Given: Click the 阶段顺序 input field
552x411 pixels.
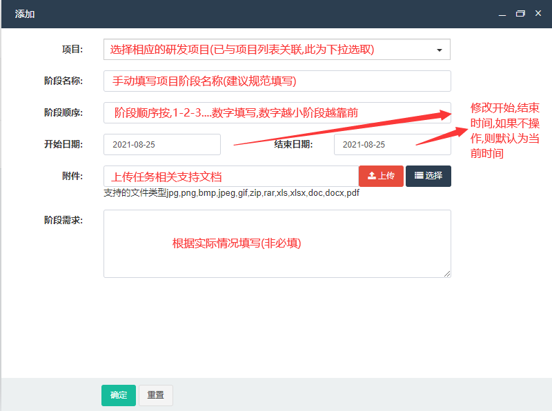Looking at the screenshot, I should [x=277, y=113].
